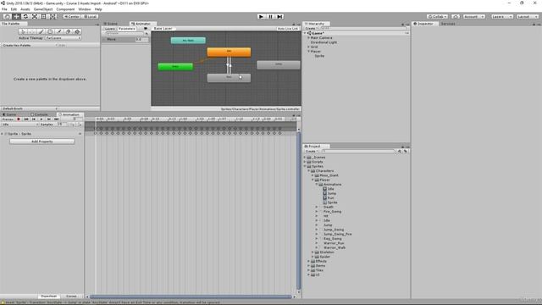Screen dimensions: 542x305
Task: Switch to the Game tab
Action: pyautogui.click(x=10, y=114)
